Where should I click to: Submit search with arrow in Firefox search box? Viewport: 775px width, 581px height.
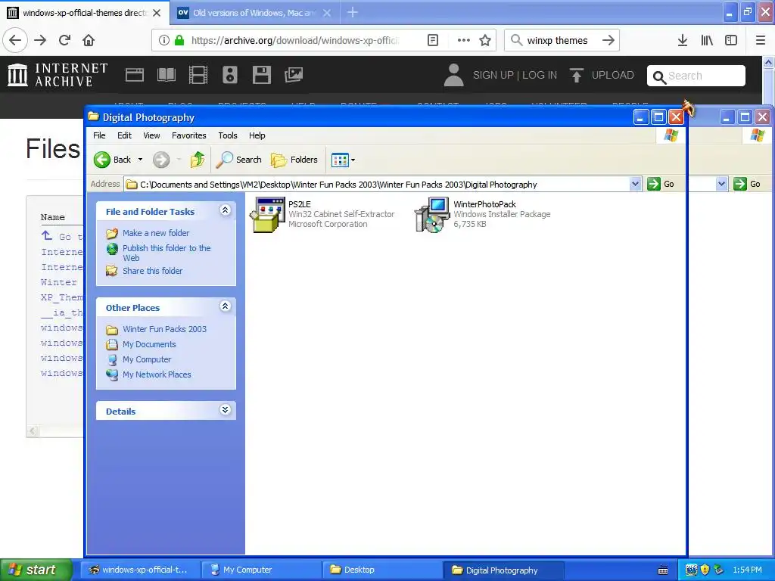[608, 41]
